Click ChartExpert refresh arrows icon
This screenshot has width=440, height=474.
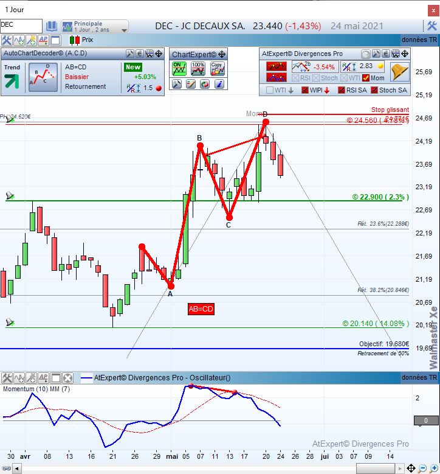pos(205,84)
